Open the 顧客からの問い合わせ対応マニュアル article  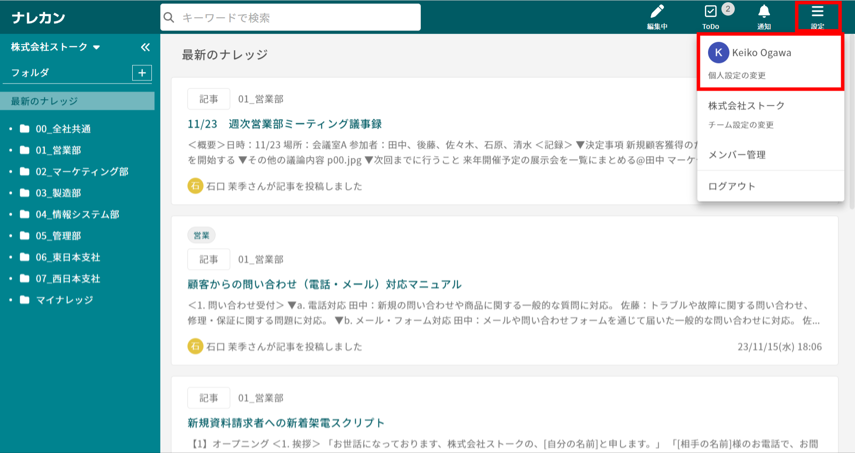(x=324, y=285)
